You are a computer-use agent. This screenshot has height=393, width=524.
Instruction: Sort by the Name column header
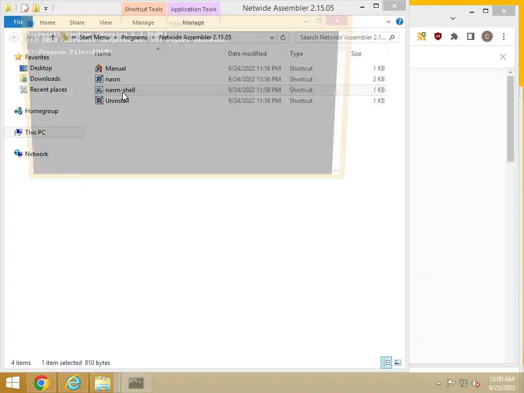coord(102,54)
